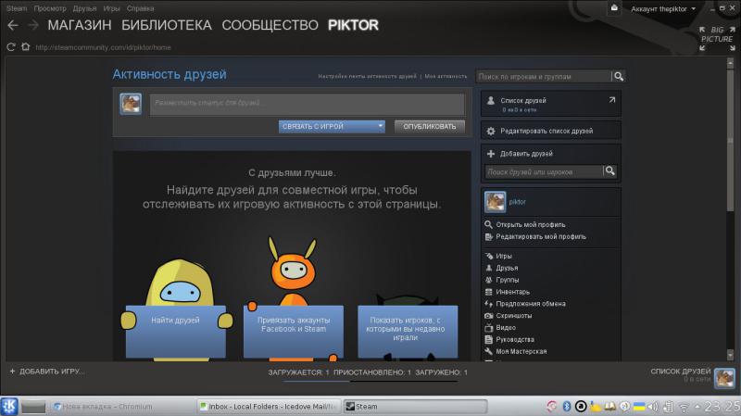Click the camera icon next to Скриншоты
This screenshot has width=741, height=416.
tap(489, 315)
